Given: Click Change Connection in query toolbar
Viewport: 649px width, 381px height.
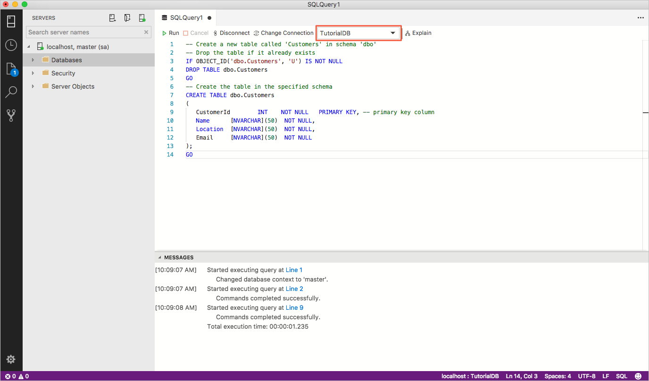Looking at the screenshot, I should 283,33.
